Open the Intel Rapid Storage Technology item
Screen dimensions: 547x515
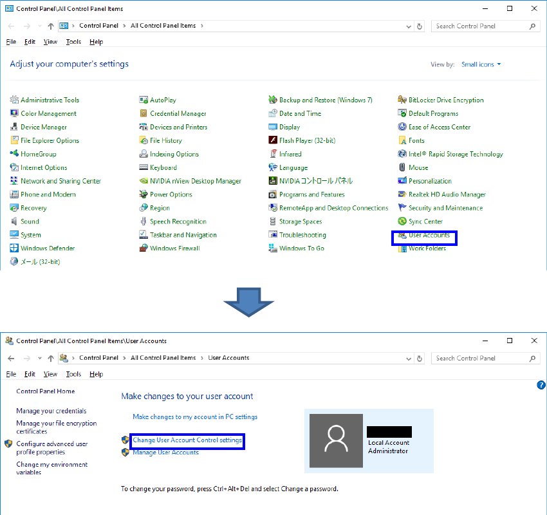[456, 154]
